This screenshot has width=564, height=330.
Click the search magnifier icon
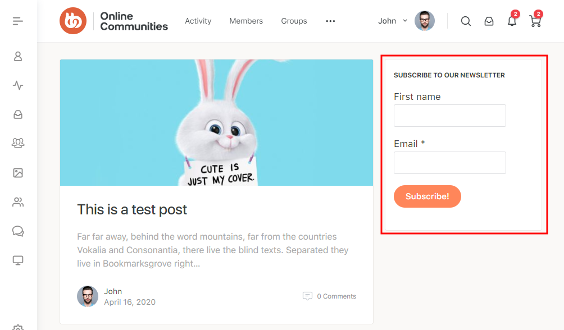[466, 21]
